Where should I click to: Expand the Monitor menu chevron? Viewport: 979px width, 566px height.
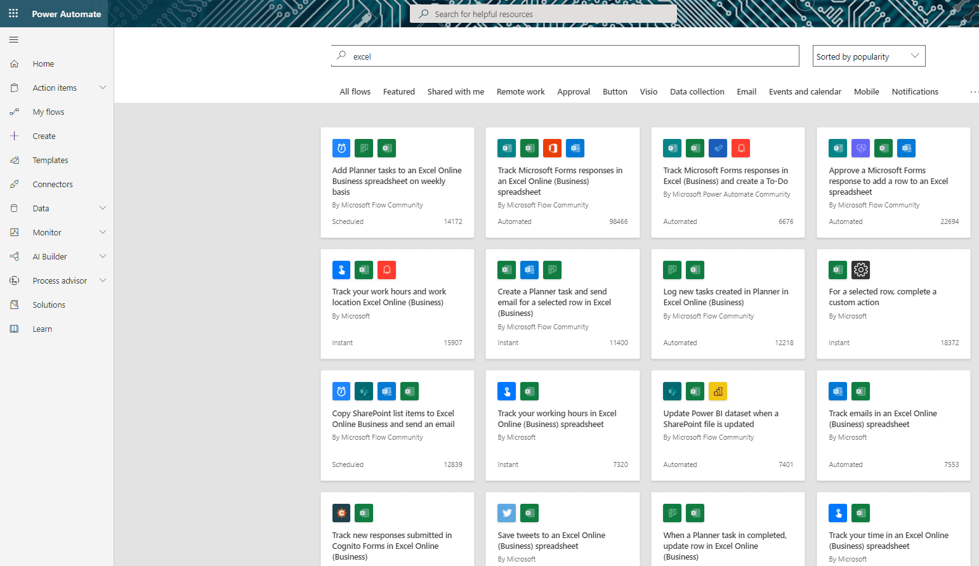103,232
